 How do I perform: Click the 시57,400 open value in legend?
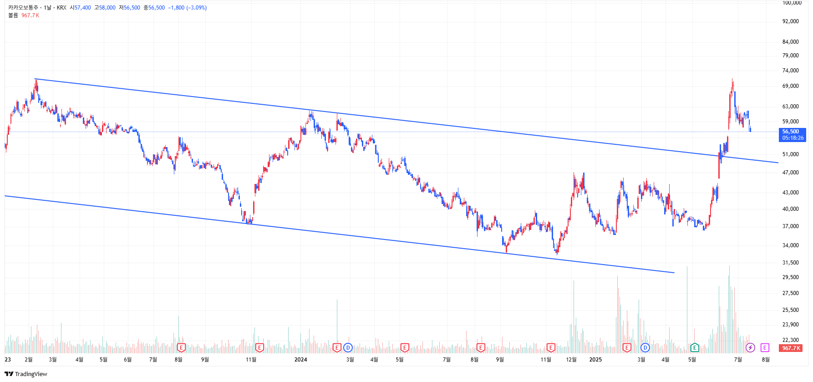(81, 8)
